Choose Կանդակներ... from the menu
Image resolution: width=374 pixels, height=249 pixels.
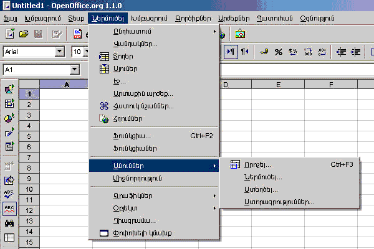pos(154,44)
